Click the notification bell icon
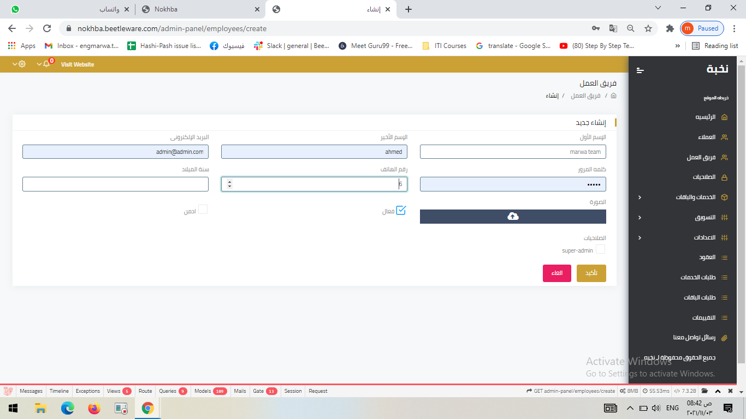The width and height of the screenshot is (746, 419). point(46,64)
